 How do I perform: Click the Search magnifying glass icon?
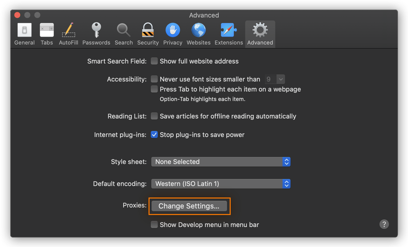coord(123,33)
